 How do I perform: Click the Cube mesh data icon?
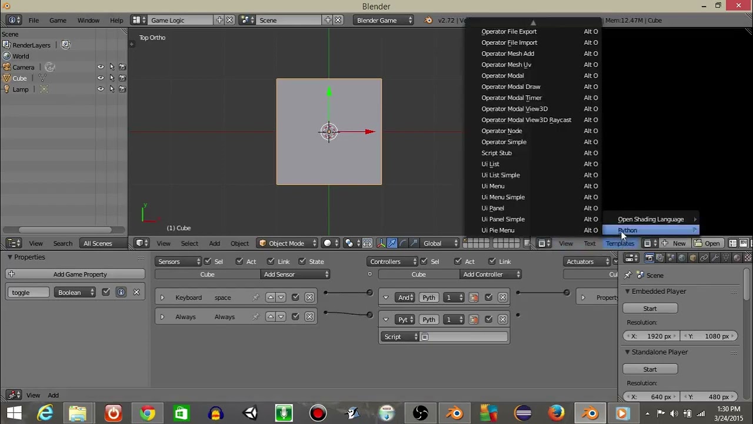tap(42, 78)
